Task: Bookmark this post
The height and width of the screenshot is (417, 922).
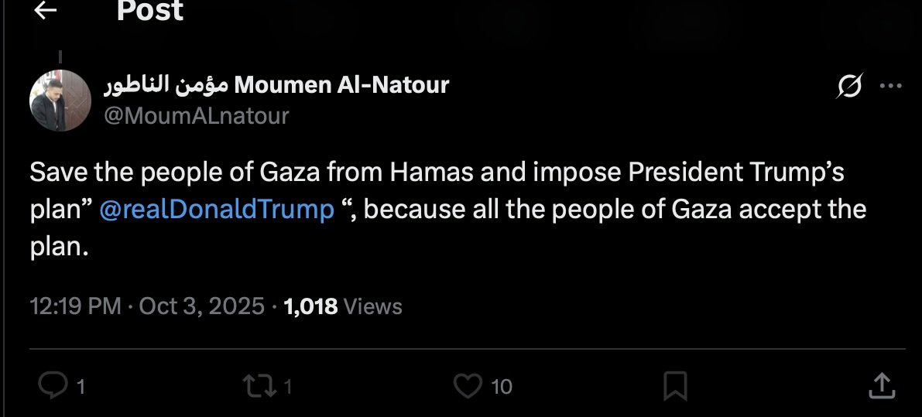Action: tap(675, 387)
